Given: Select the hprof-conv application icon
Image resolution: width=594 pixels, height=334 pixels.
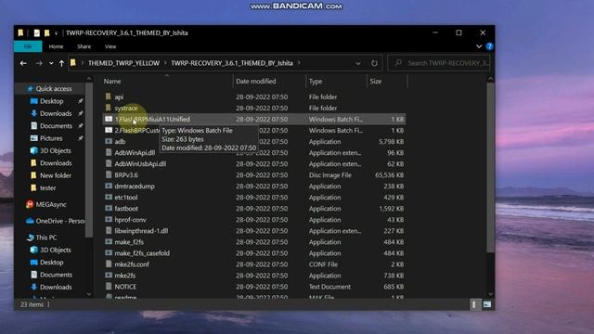Looking at the screenshot, I should point(109,220).
